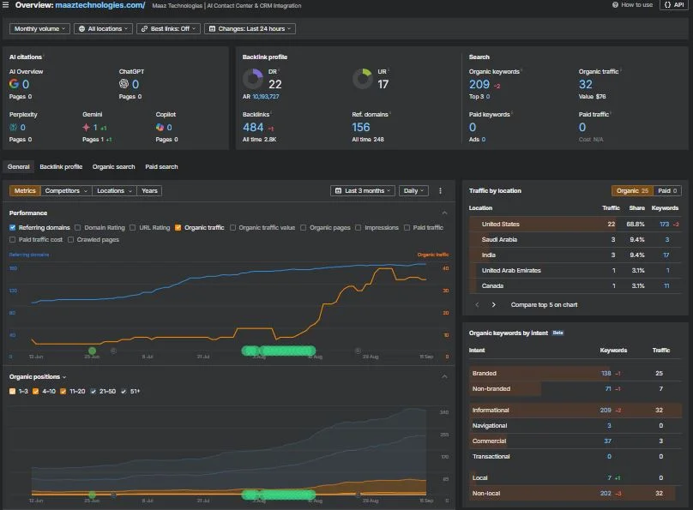Select the Organic 25 traffic toggle

pyautogui.click(x=632, y=191)
